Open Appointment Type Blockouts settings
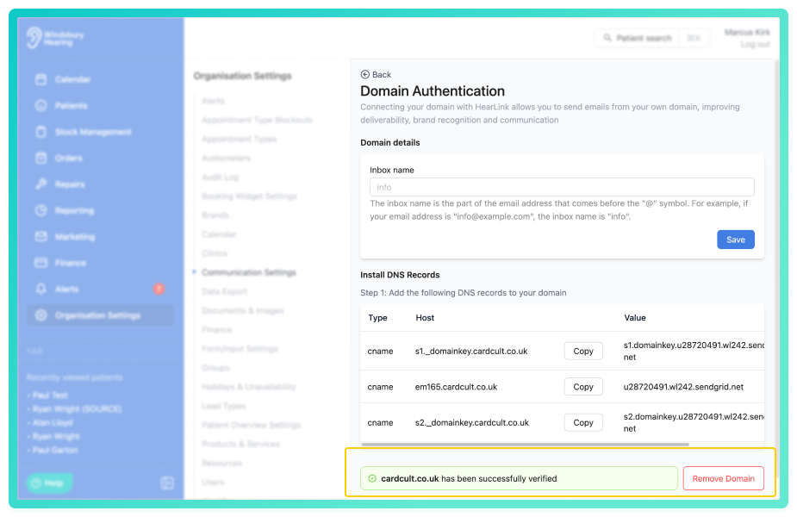 pyautogui.click(x=258, y=120)
